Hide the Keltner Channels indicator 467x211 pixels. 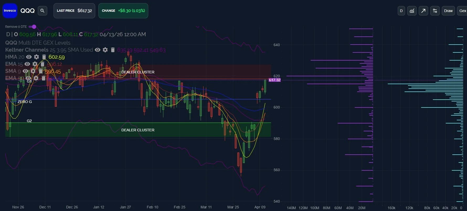pos(98,50)
